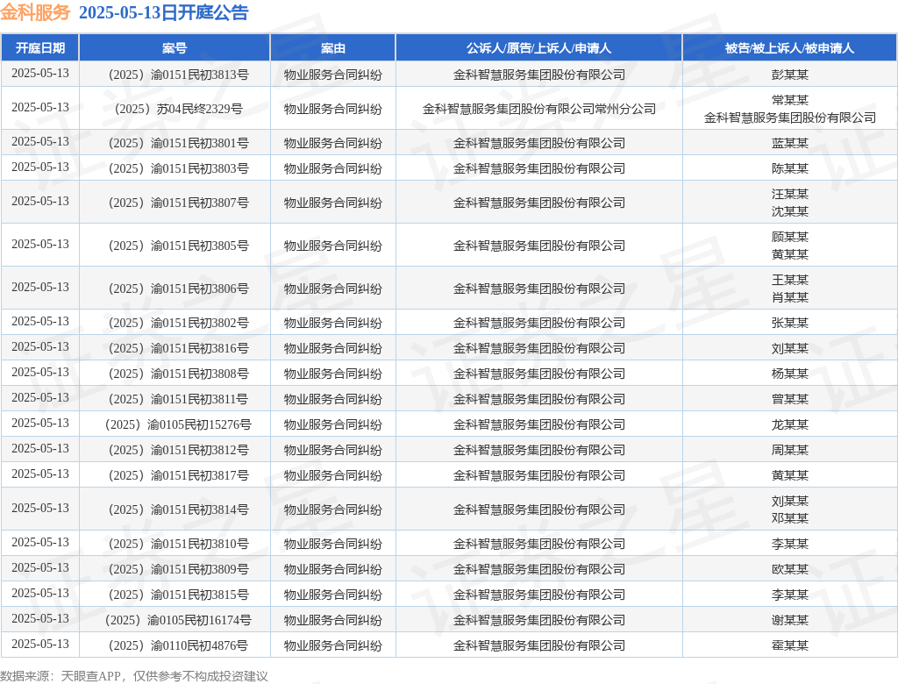Select case number (2025)渝0151民初3807号
This screenshot has height=684, width=898.
(178, 203)
